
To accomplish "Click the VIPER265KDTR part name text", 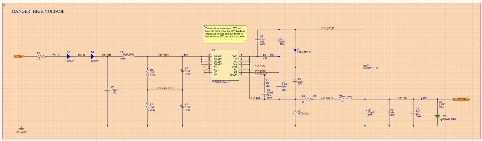I will click(221, 82).
